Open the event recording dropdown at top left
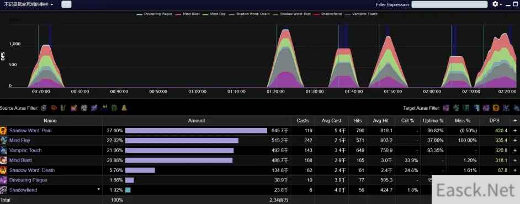The width and height of the screenshot is (520, 204). [x=29, y=4]
